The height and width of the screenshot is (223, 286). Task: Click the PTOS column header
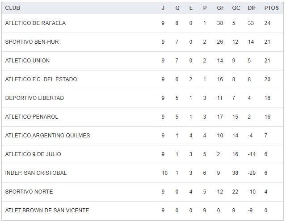click(x=271, y=8)
